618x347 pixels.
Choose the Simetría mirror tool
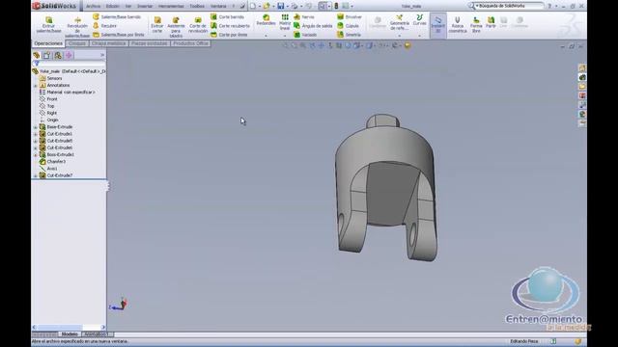(x=350, y=35)
